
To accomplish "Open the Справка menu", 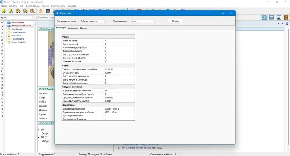I will tap(72, 6).
